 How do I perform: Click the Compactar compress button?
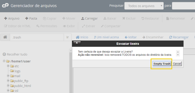[x=111, y=26]
